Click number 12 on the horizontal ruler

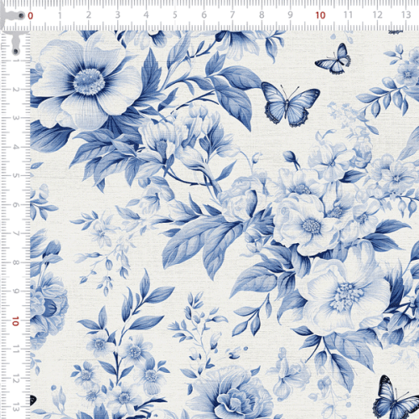377,14
